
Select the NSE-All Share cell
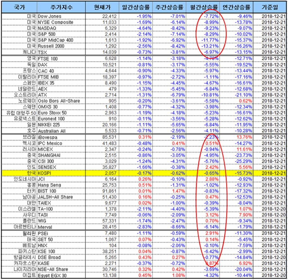[x=61, y=269]
